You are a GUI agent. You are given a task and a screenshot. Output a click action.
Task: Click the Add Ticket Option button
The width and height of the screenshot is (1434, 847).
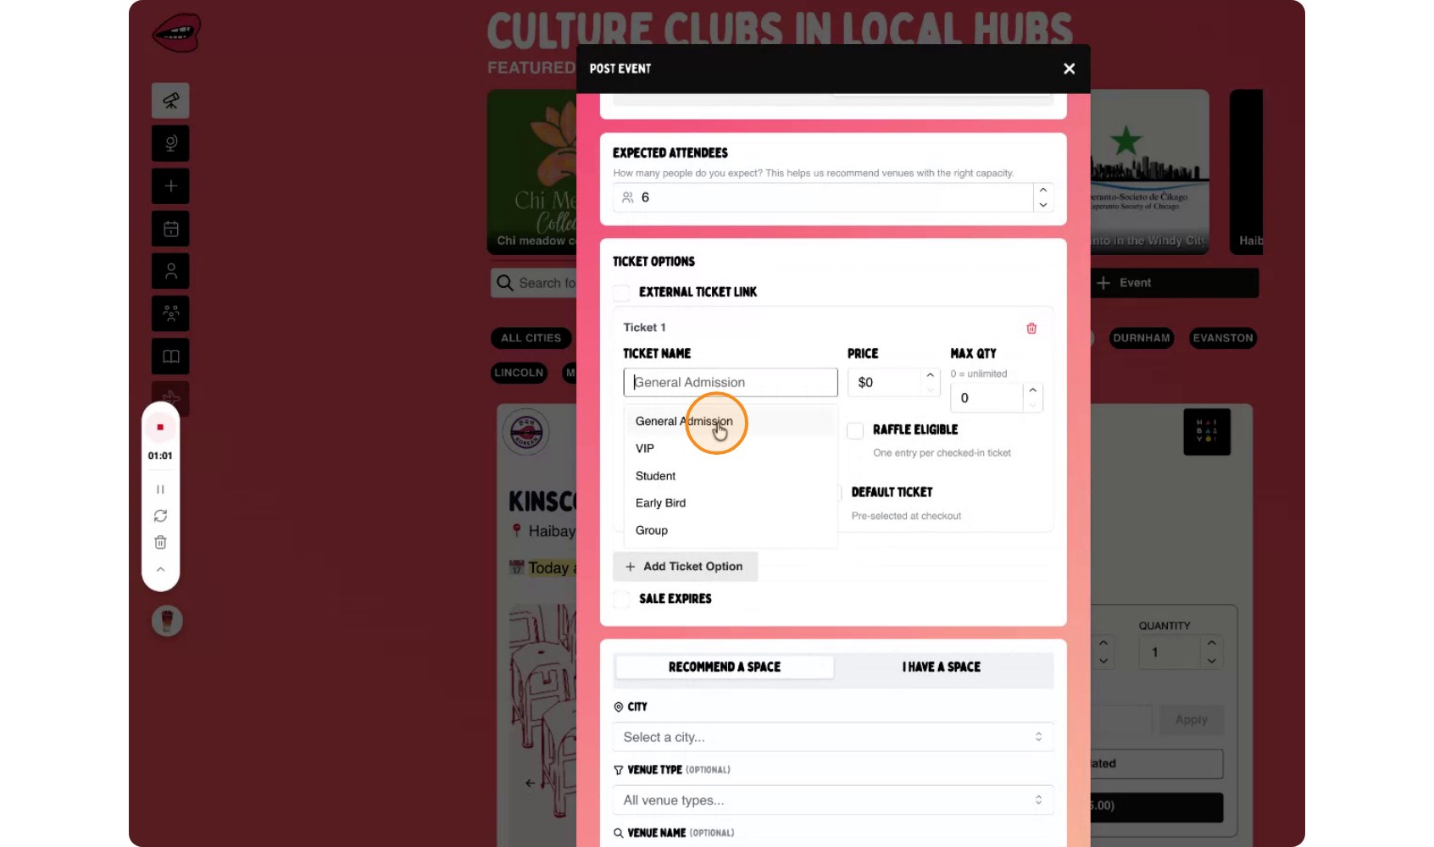point(685,567)
